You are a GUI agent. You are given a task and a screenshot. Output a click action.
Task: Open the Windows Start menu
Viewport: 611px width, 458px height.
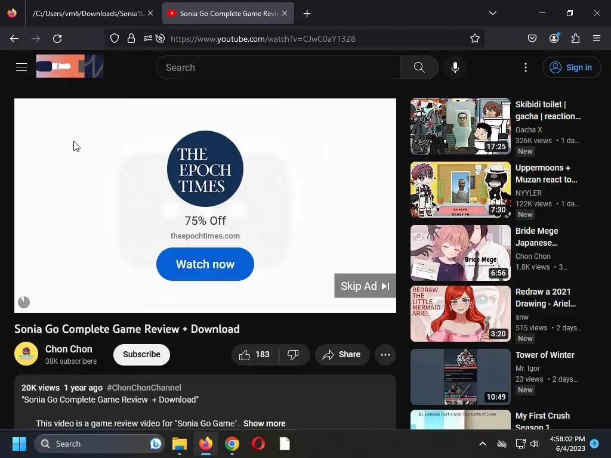(19, 444)
